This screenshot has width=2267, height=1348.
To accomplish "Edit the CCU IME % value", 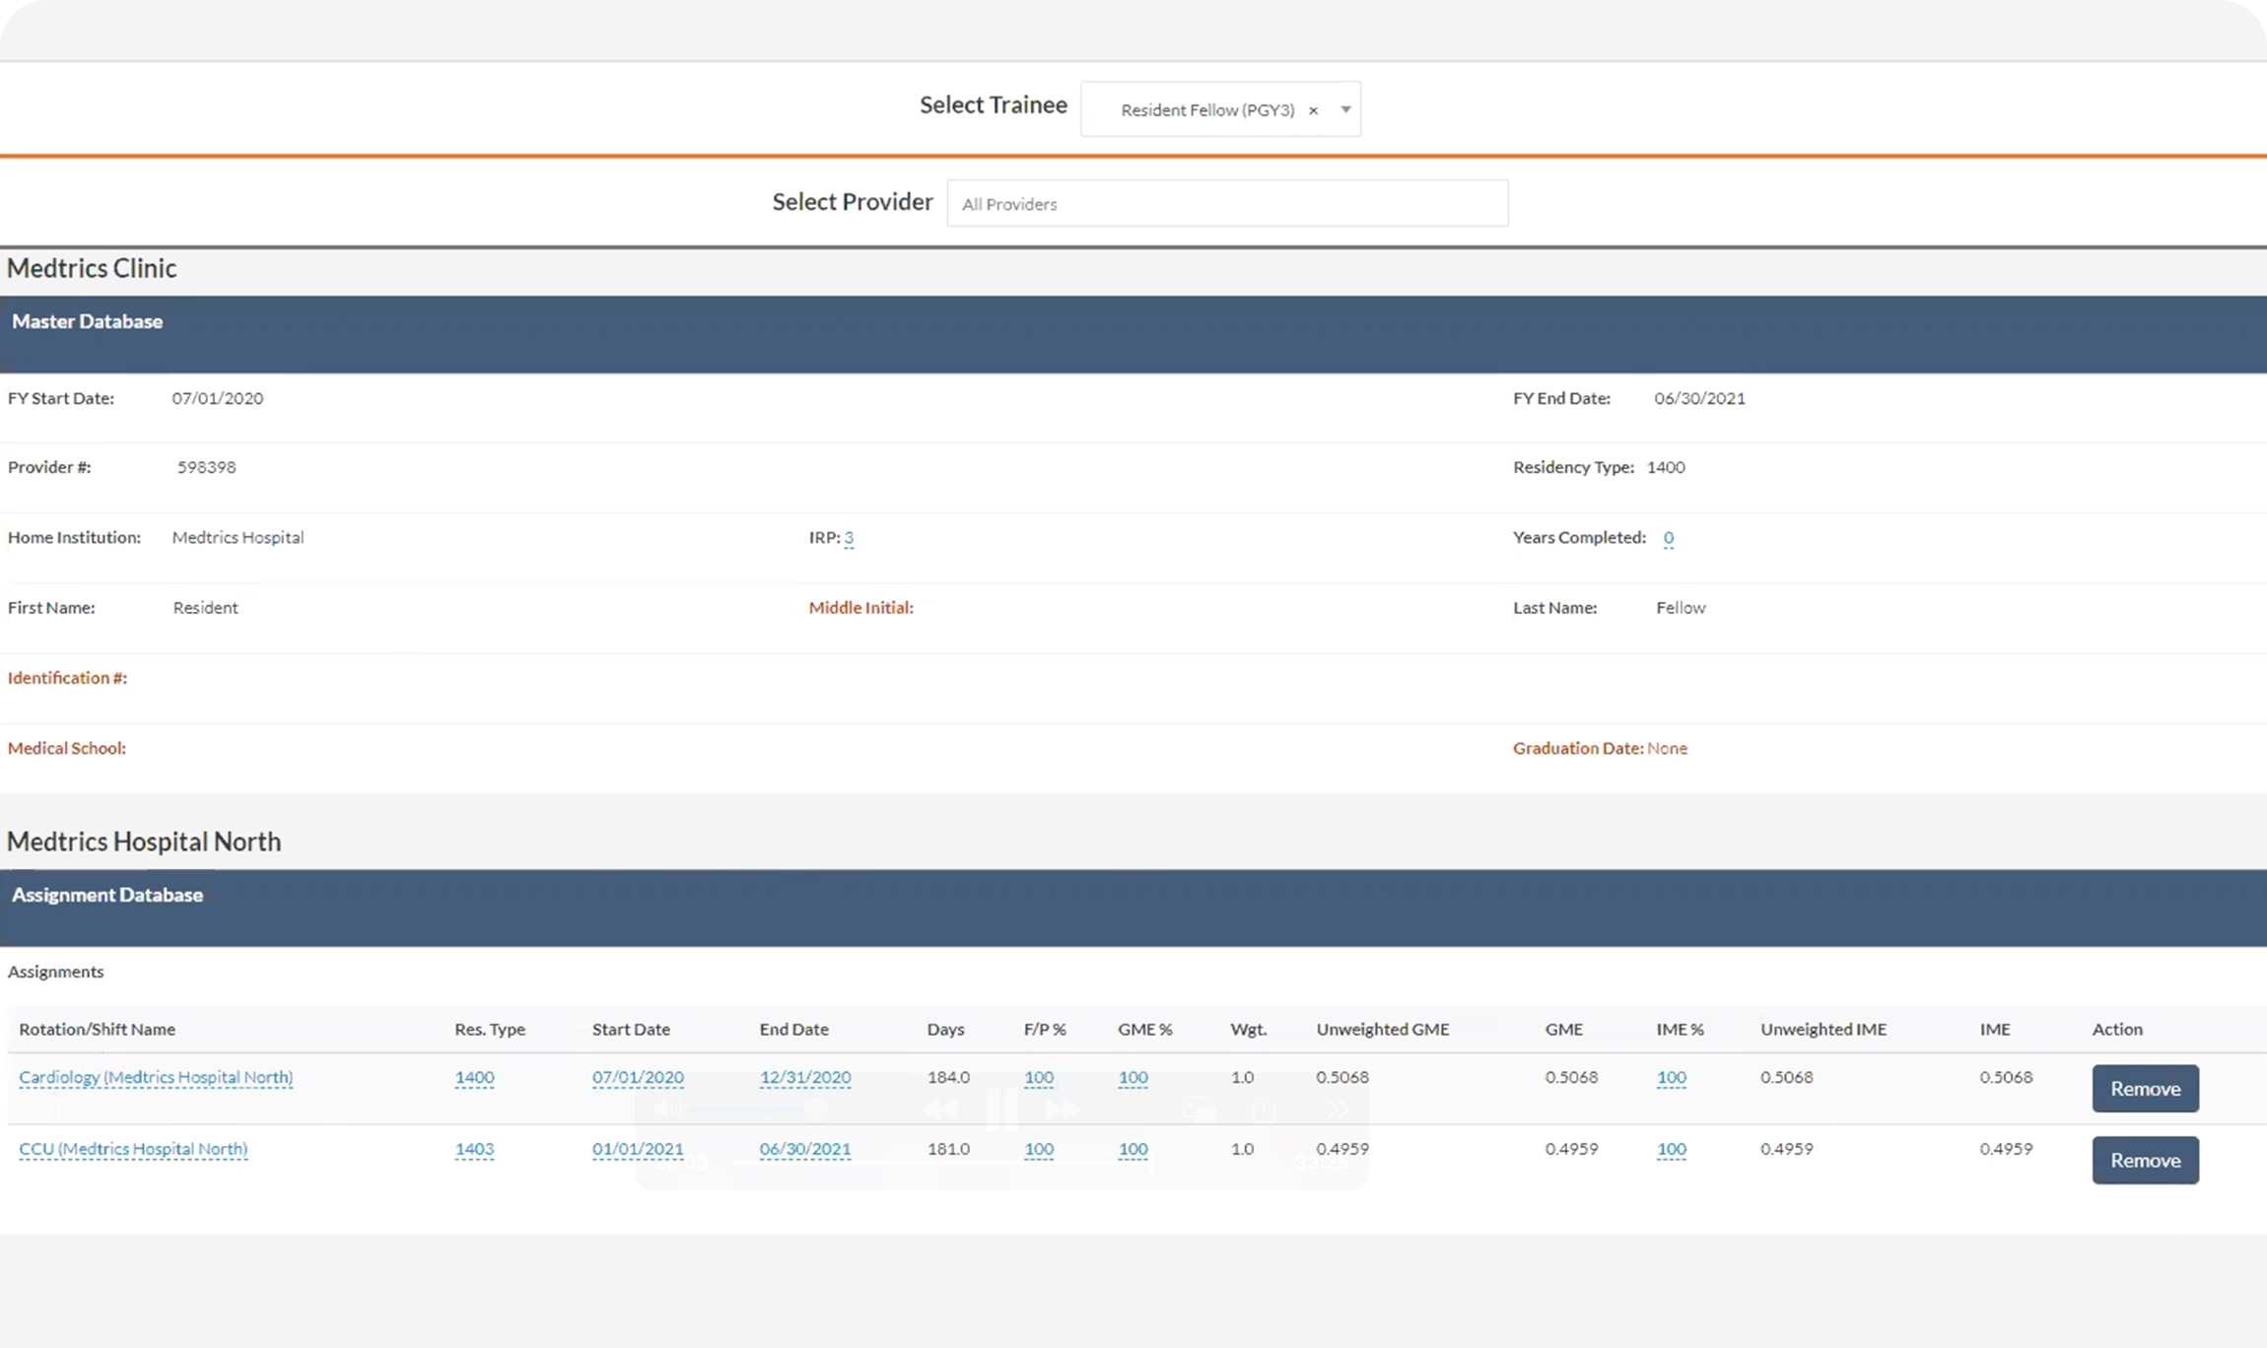I will tap(1671, 1149).
